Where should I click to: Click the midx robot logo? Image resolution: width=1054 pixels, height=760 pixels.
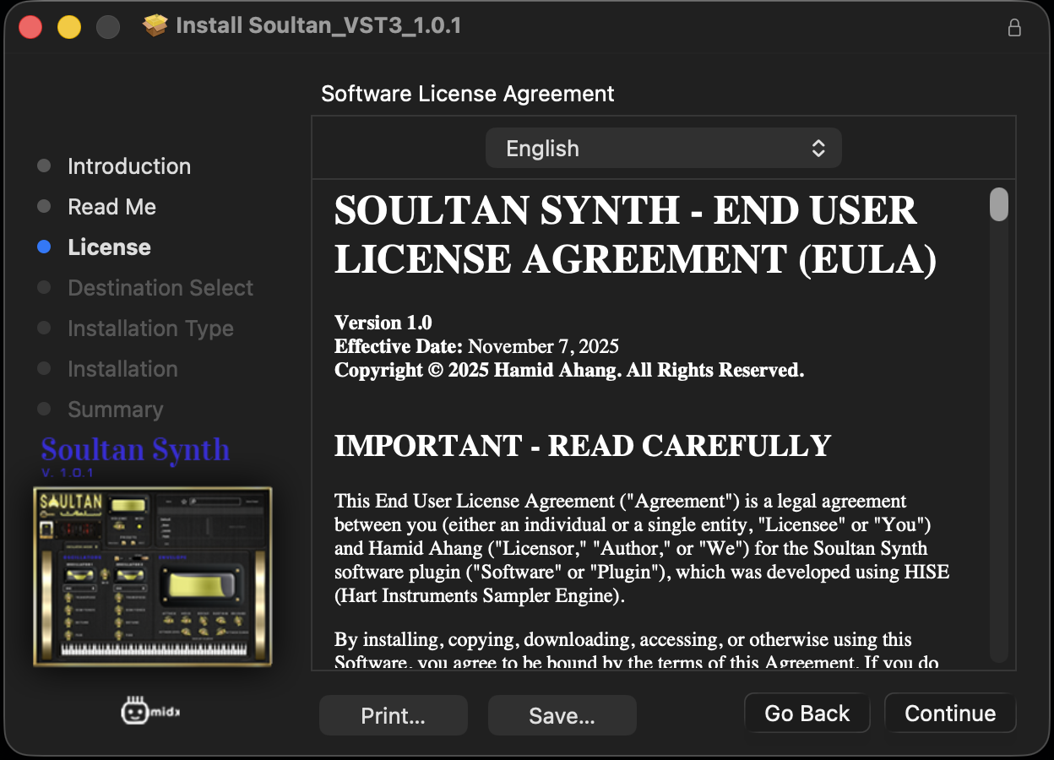click(x=151, y=712)
